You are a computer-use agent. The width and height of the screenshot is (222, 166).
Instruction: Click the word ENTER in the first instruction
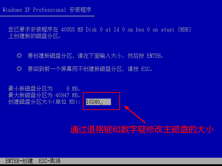(154, 56)
